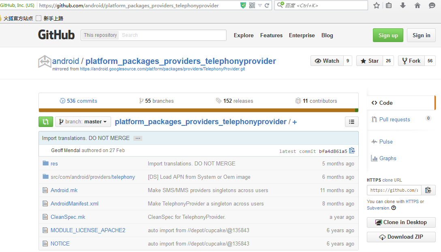Click the browser bookmark star icon
Screen dimensions: 441x252
(376, 5)
